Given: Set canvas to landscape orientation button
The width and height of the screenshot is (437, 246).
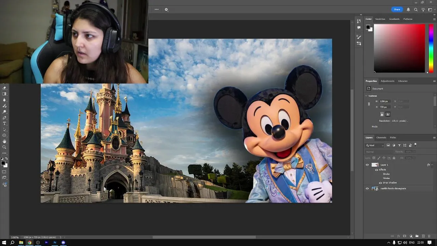Looking at the screenshot, I should point(388,114).
